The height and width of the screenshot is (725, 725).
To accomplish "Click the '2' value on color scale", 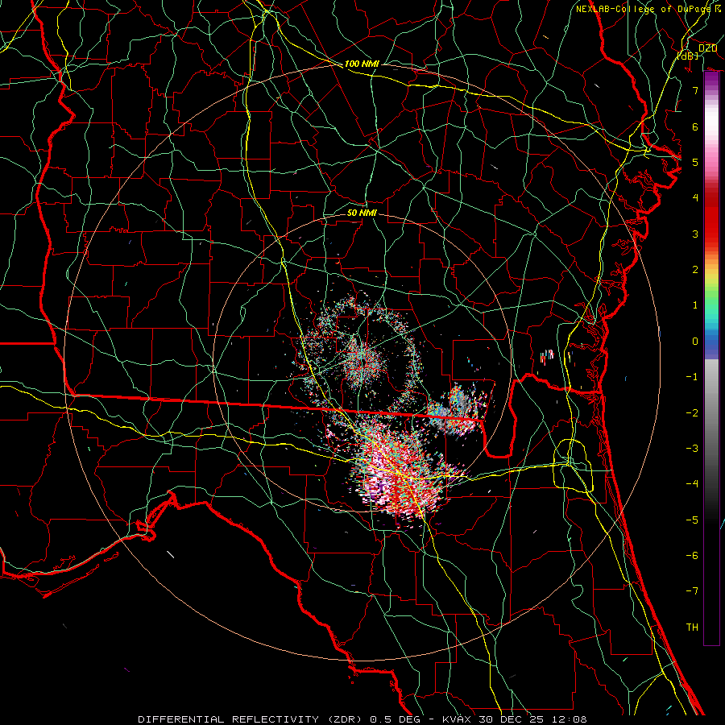I will click(x=695, y=270).
